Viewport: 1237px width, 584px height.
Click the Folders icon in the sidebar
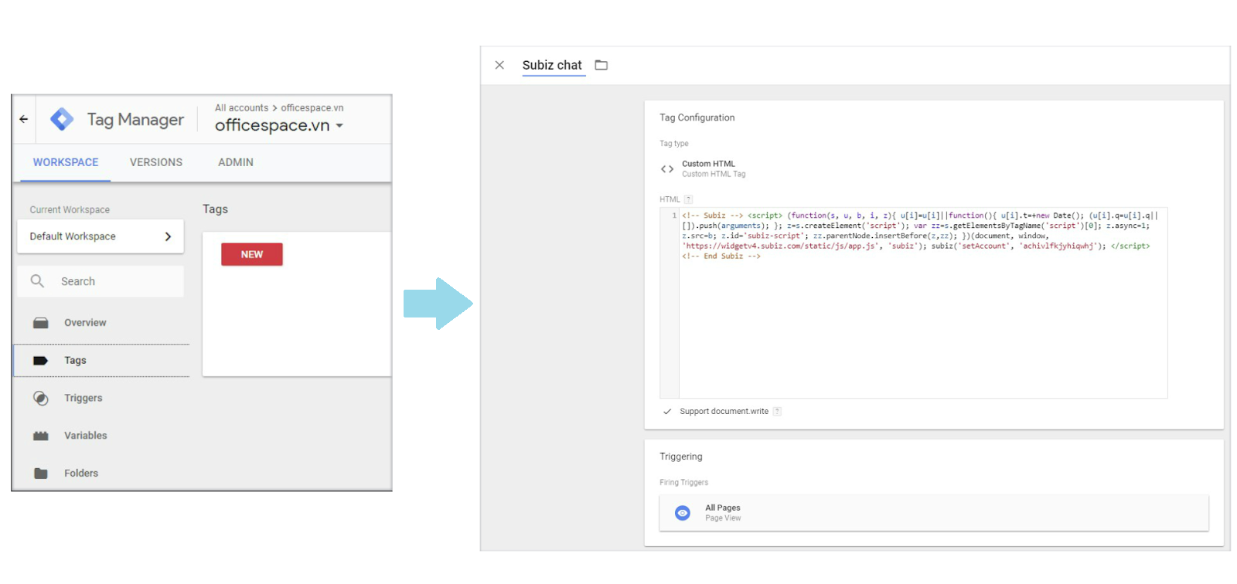click(x=41, y=474)
